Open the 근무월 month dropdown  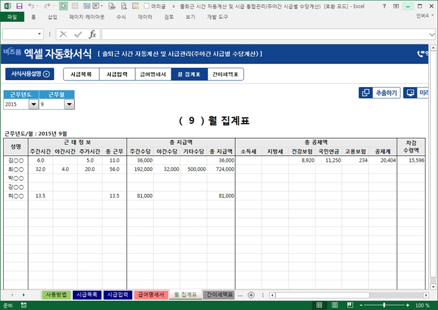point(70,104)
